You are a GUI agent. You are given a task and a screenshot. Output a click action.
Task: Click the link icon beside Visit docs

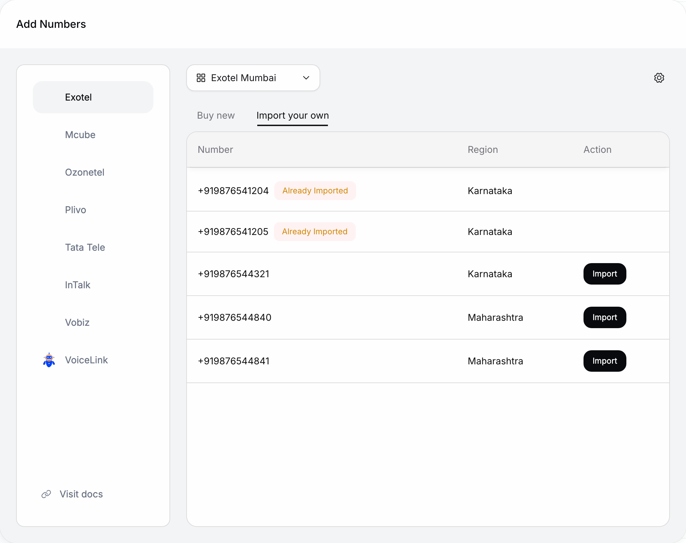[x=46, y=494]
